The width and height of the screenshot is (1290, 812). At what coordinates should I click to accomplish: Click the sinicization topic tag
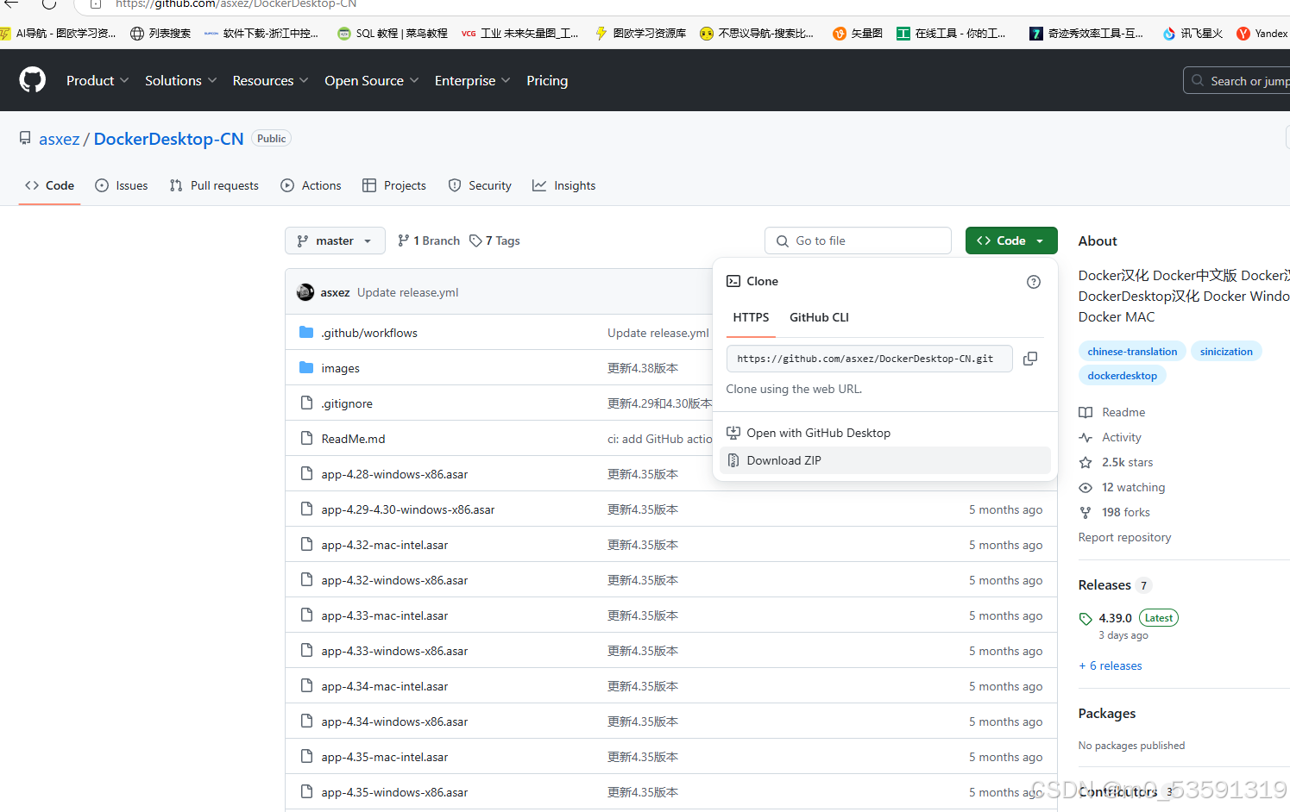1226,352
